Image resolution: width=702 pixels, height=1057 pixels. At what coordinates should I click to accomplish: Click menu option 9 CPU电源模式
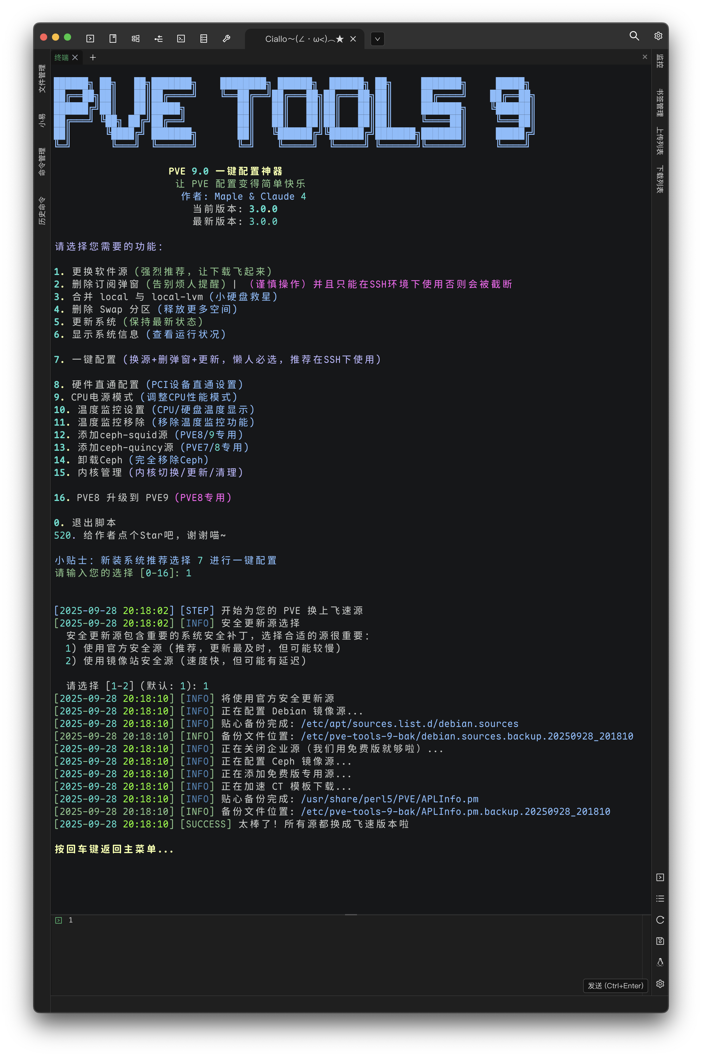click(x=146, y=397)
